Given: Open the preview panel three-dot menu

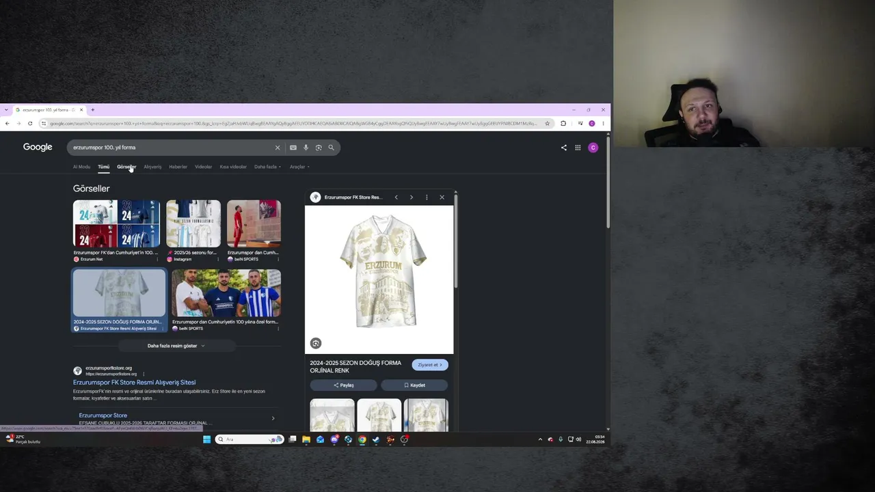Looking at the screenshot, I should pos(427,197).
